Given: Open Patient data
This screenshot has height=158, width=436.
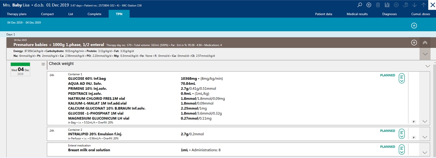Looking at the screenshot, I should [324, 14].
